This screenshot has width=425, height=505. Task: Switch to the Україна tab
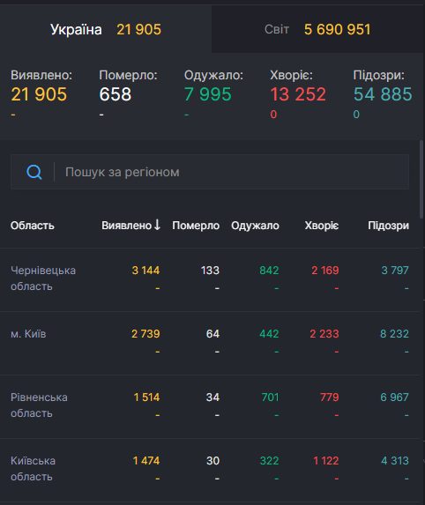(106, 29)
